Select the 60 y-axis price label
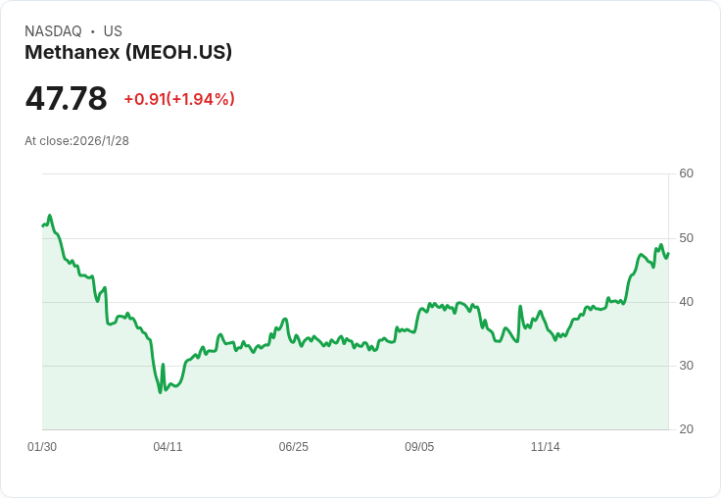The image size is (721, 498). pyautogui.click(x=686, y=174)
